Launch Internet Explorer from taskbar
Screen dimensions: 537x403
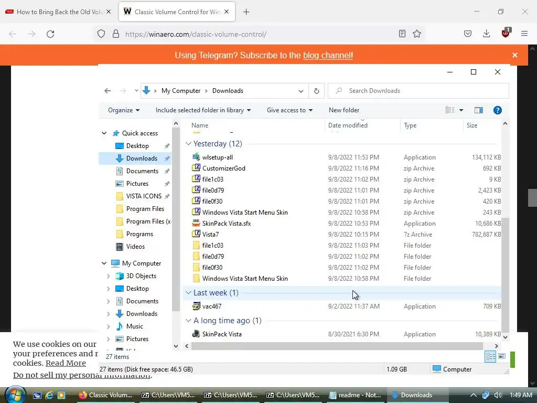(x=49, y=395)
